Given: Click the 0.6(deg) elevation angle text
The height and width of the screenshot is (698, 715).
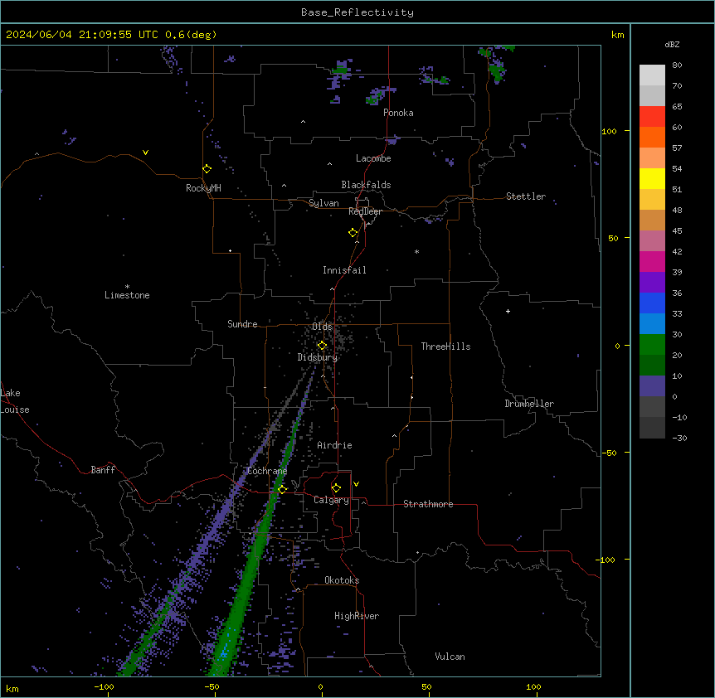Looking at the screenshot, I should [x=191, y=35].
